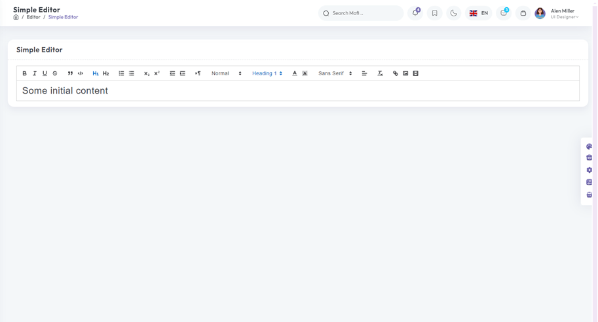
Task: Toggle bold formatting in the editor
Action: point(25,73)
